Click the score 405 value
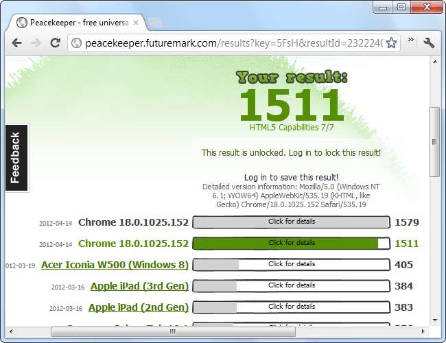 (x=403, y=265)
